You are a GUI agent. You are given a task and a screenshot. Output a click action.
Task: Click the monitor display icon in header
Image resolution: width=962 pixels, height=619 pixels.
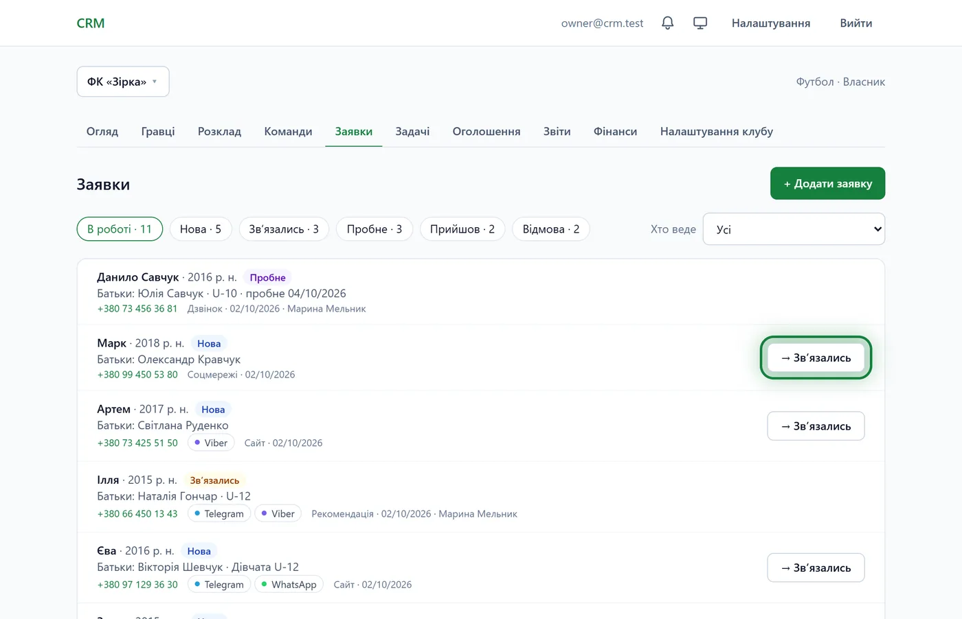pos(700,23)
